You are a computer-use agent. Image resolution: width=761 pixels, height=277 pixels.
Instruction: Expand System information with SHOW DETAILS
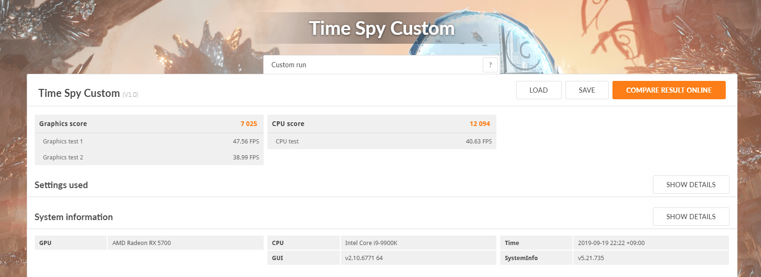[690, 217]
